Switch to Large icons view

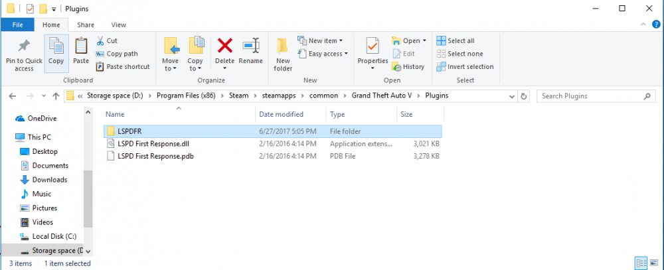pyautogui.click(x=653, y=263)
